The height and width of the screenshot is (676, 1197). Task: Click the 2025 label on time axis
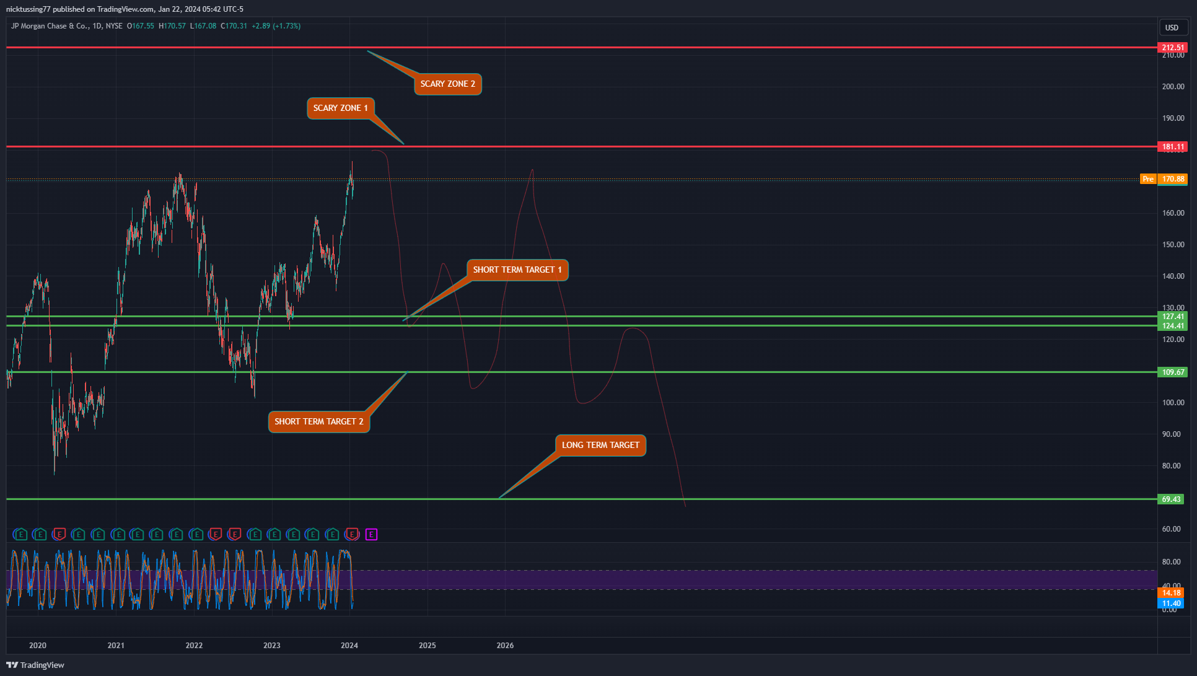coord(427,646)
